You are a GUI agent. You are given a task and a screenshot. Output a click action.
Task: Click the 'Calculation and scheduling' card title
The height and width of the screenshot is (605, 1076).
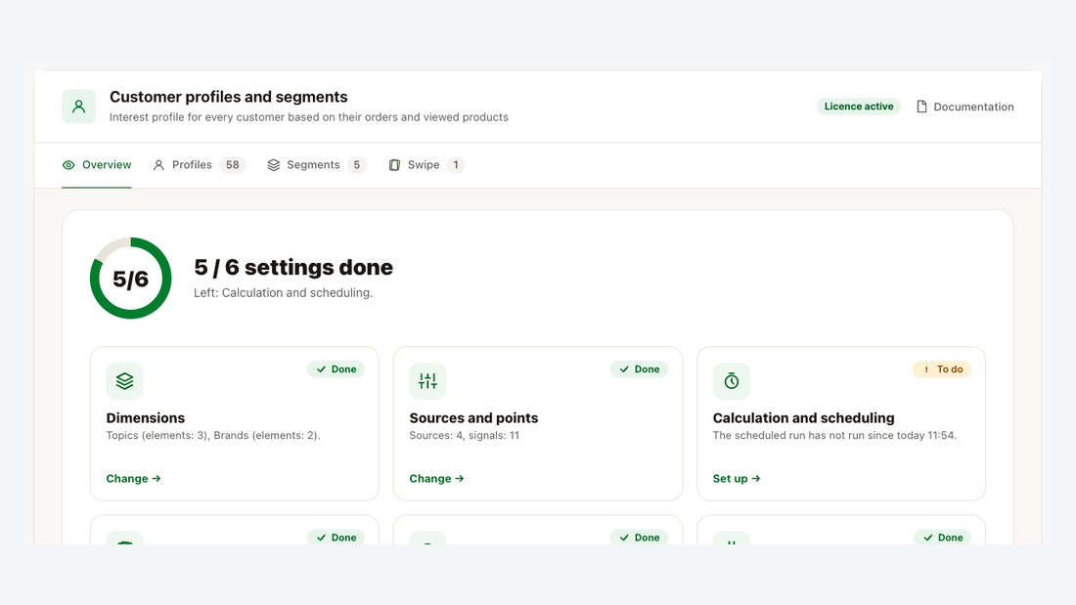point(803,417)
